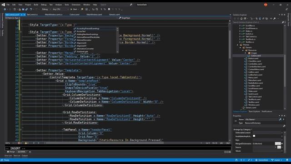
Task: Switch to the Notifications tab
Action: pos(267,111)
